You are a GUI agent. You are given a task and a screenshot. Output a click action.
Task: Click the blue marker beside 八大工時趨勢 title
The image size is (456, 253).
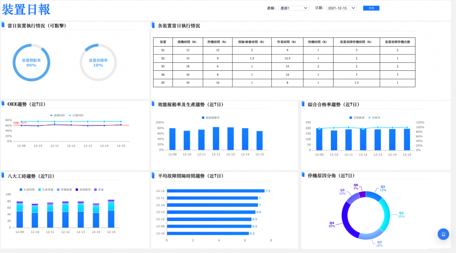tap(3, 175)
